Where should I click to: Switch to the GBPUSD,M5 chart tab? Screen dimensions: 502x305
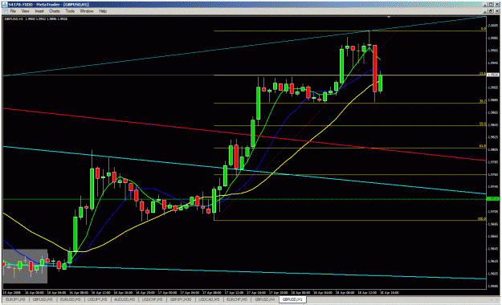pyautogui.click(x=43, y=299)
